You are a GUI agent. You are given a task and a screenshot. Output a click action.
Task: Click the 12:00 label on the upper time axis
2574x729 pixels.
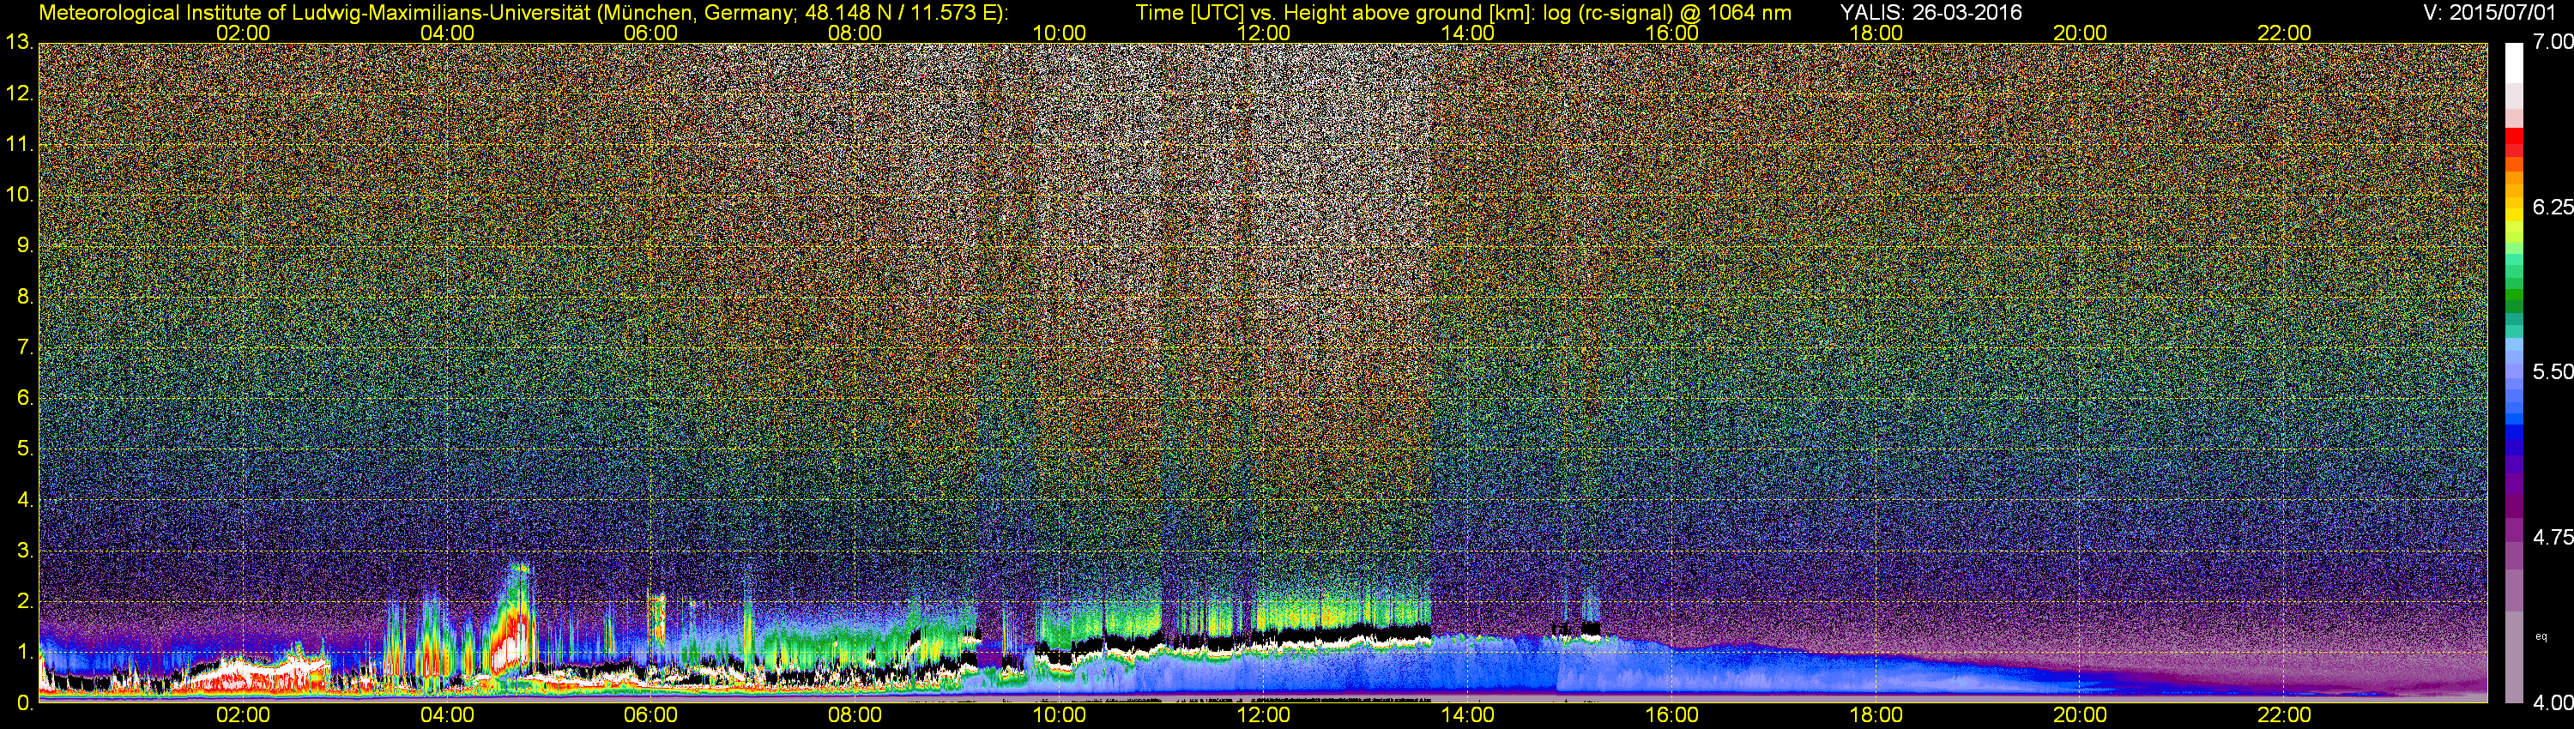(x=1263, y=33)
